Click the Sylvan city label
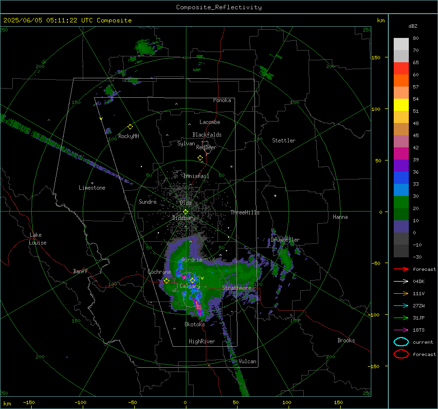Image resolution: width=438 pixels, height=409 pixels. (x=186, y=143)
